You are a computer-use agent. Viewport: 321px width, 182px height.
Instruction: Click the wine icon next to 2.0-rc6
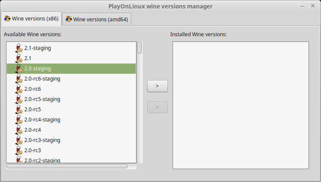[19, 89]
